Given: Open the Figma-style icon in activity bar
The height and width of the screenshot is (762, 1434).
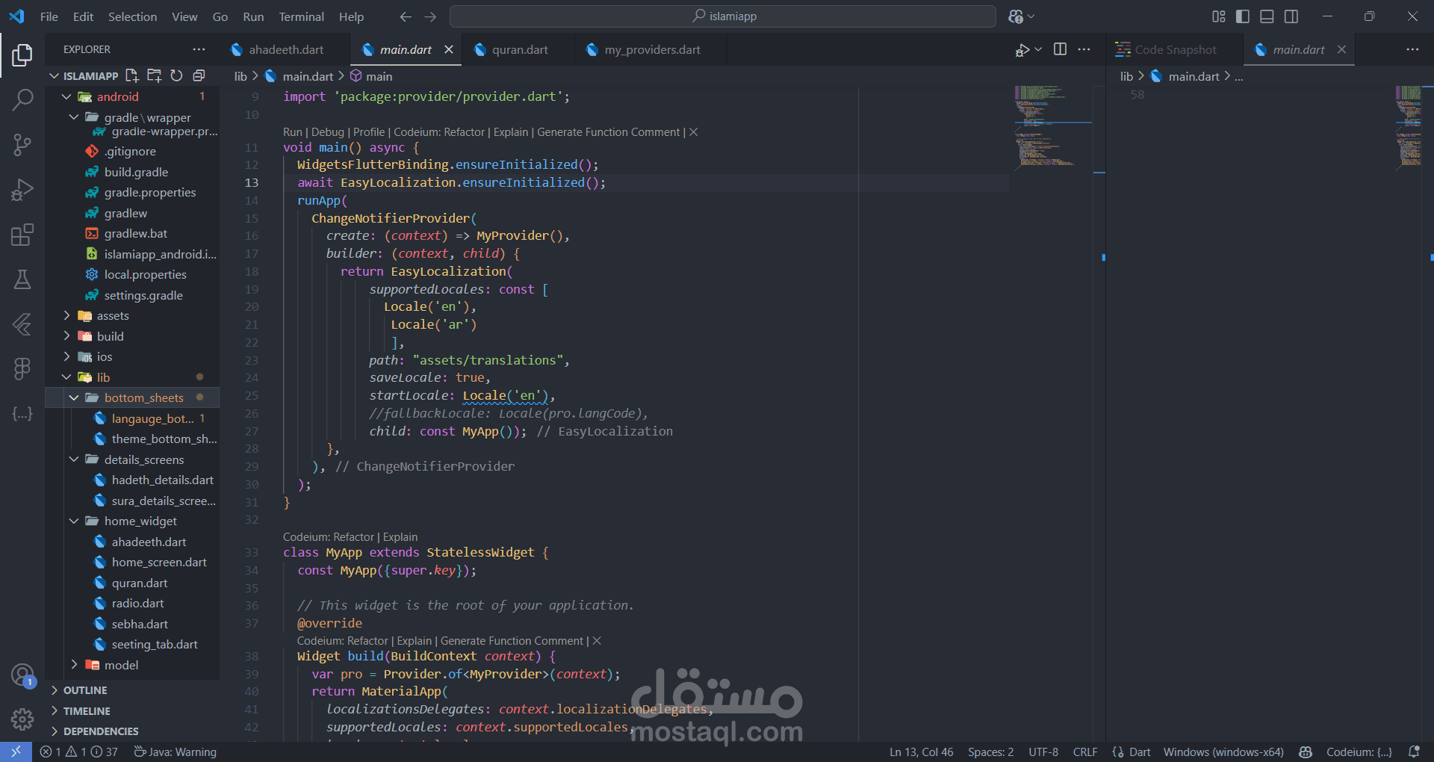Looking at the screenshot, I should (x=22, y=368).
